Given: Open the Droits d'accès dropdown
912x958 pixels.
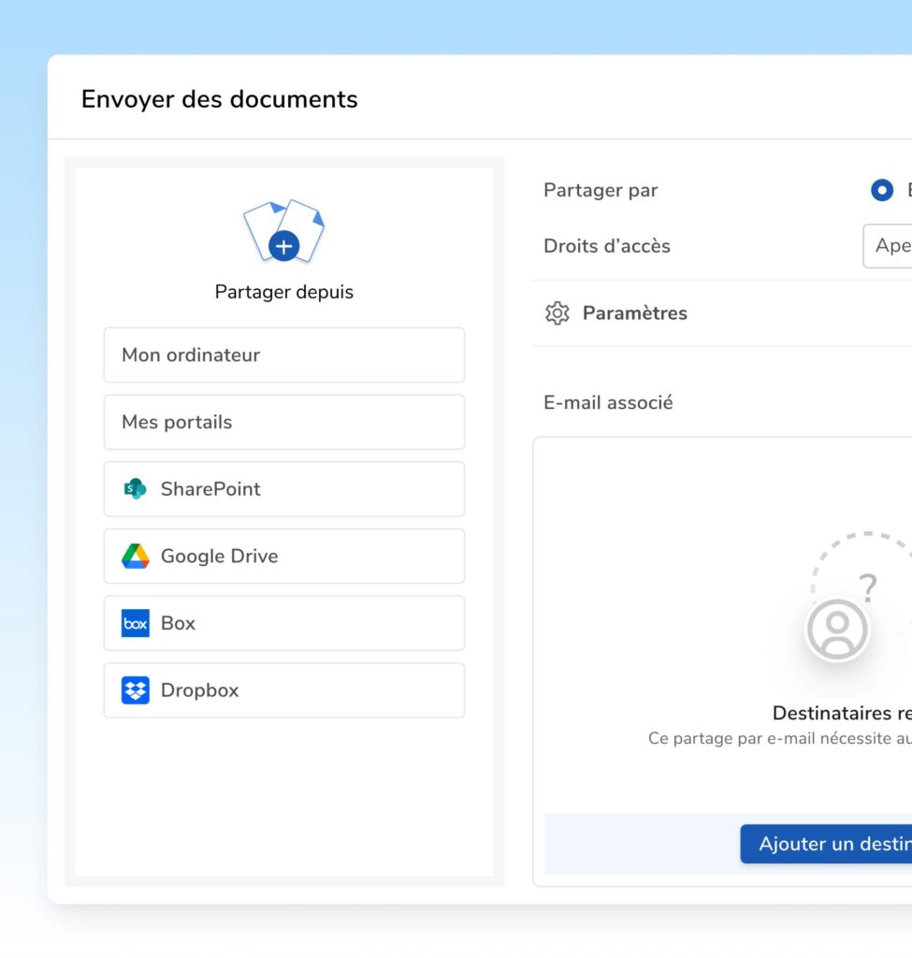Looking at the screenshot, I should [x=887, y=246].
